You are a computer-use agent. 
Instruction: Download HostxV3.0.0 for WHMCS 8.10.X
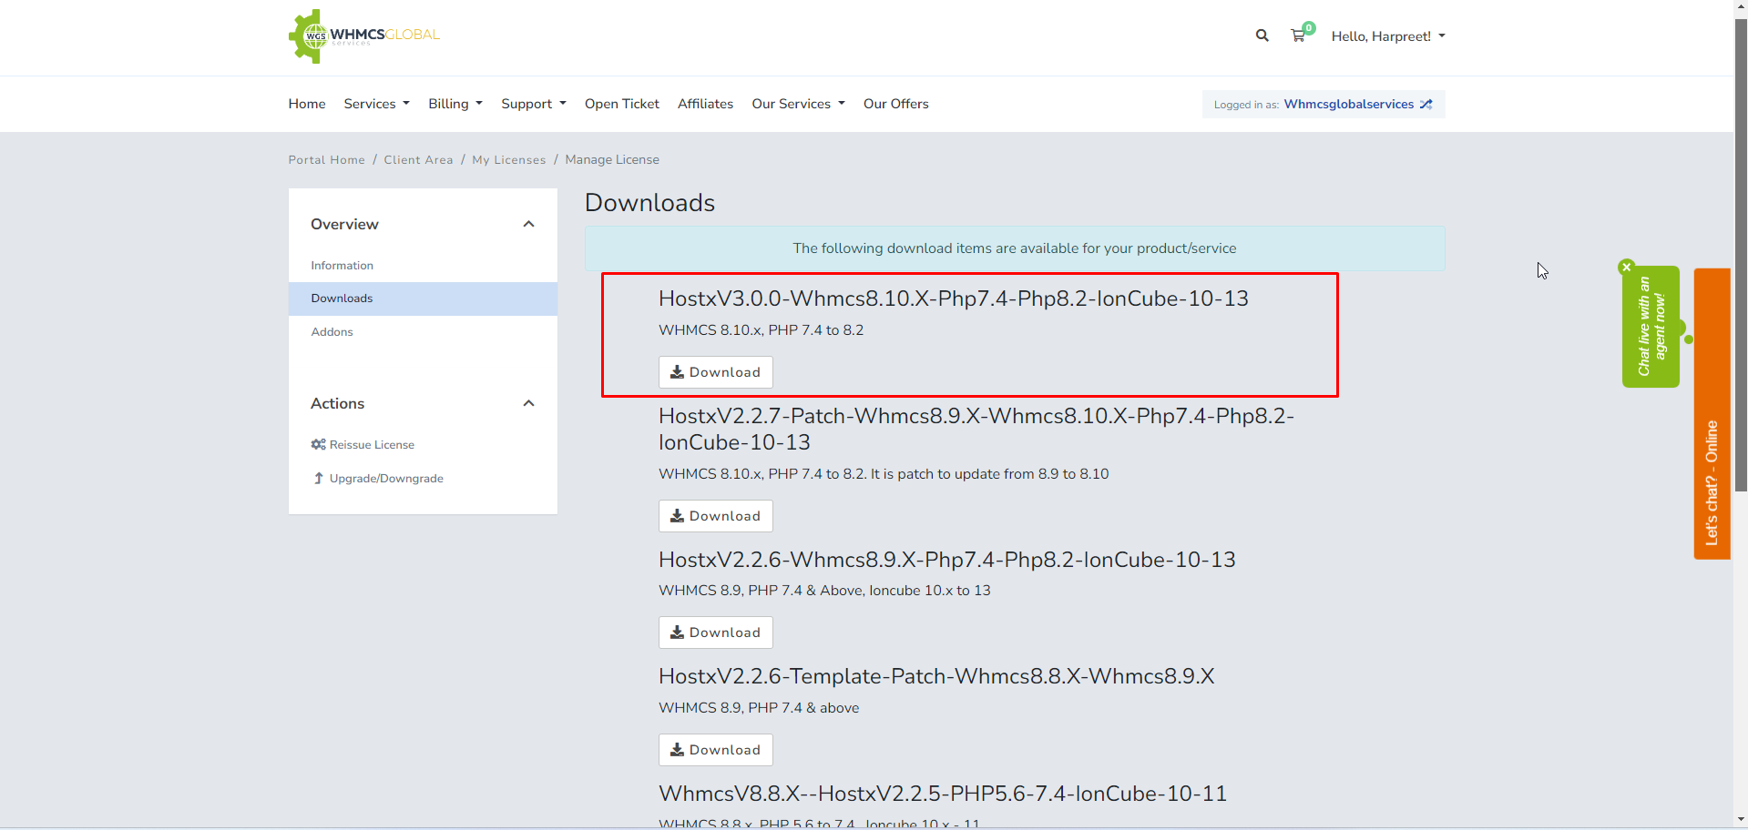[x=715, y=372]
